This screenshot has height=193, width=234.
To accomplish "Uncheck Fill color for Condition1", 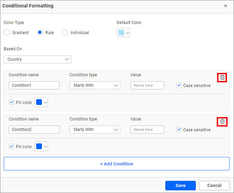I will click(12, 102).
